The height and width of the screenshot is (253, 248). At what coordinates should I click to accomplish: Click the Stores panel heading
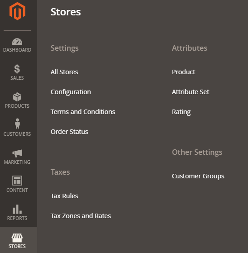pyautogui.click(x=66, y=12)
